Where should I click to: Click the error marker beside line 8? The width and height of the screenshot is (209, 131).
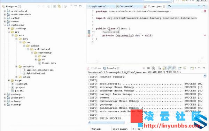[89, 35]
